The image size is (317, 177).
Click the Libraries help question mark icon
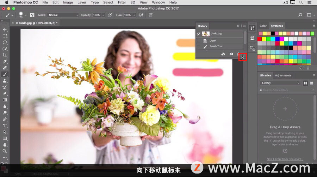pyautogui.click(x=285, y=151)
